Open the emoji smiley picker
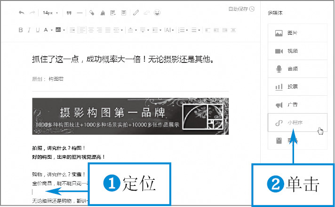The width and height of the screenshot is (335, 207). click(157, 13)
